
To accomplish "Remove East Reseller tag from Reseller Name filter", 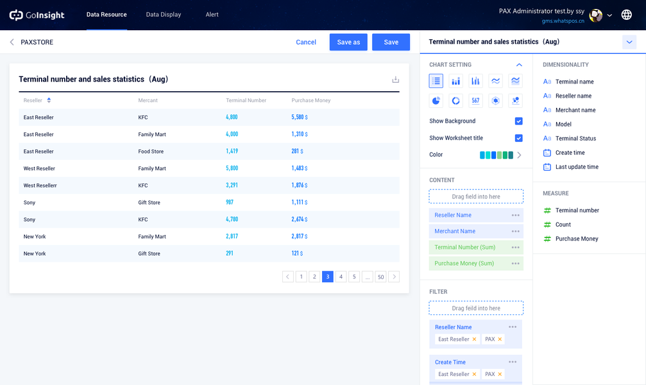I will pyautogui.click(x=474, y=339).
